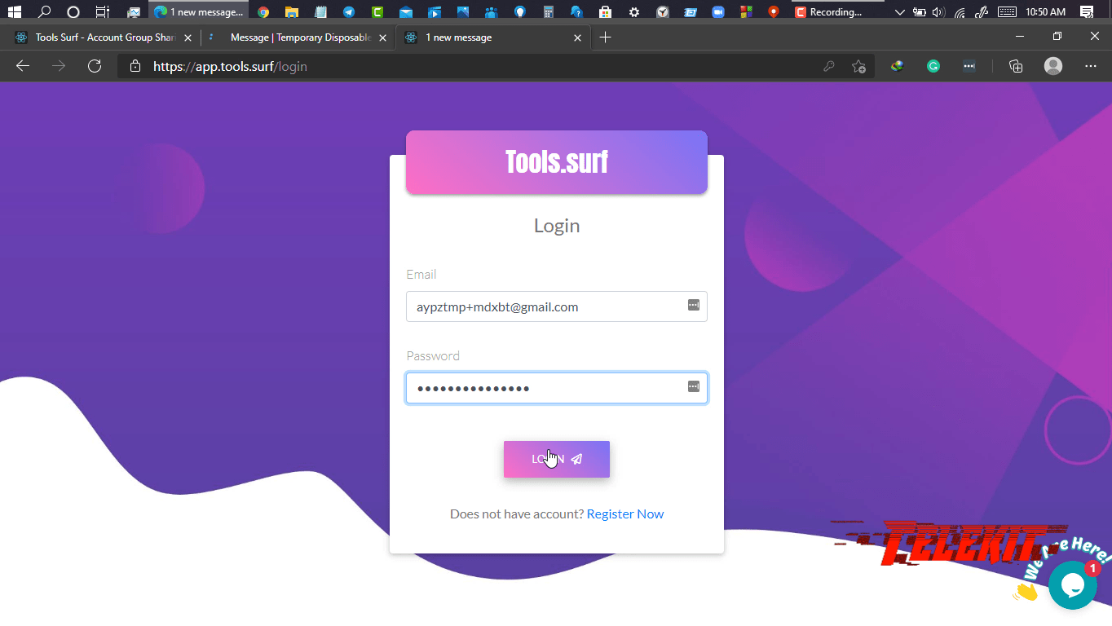View site security lock info

(135, 67)
